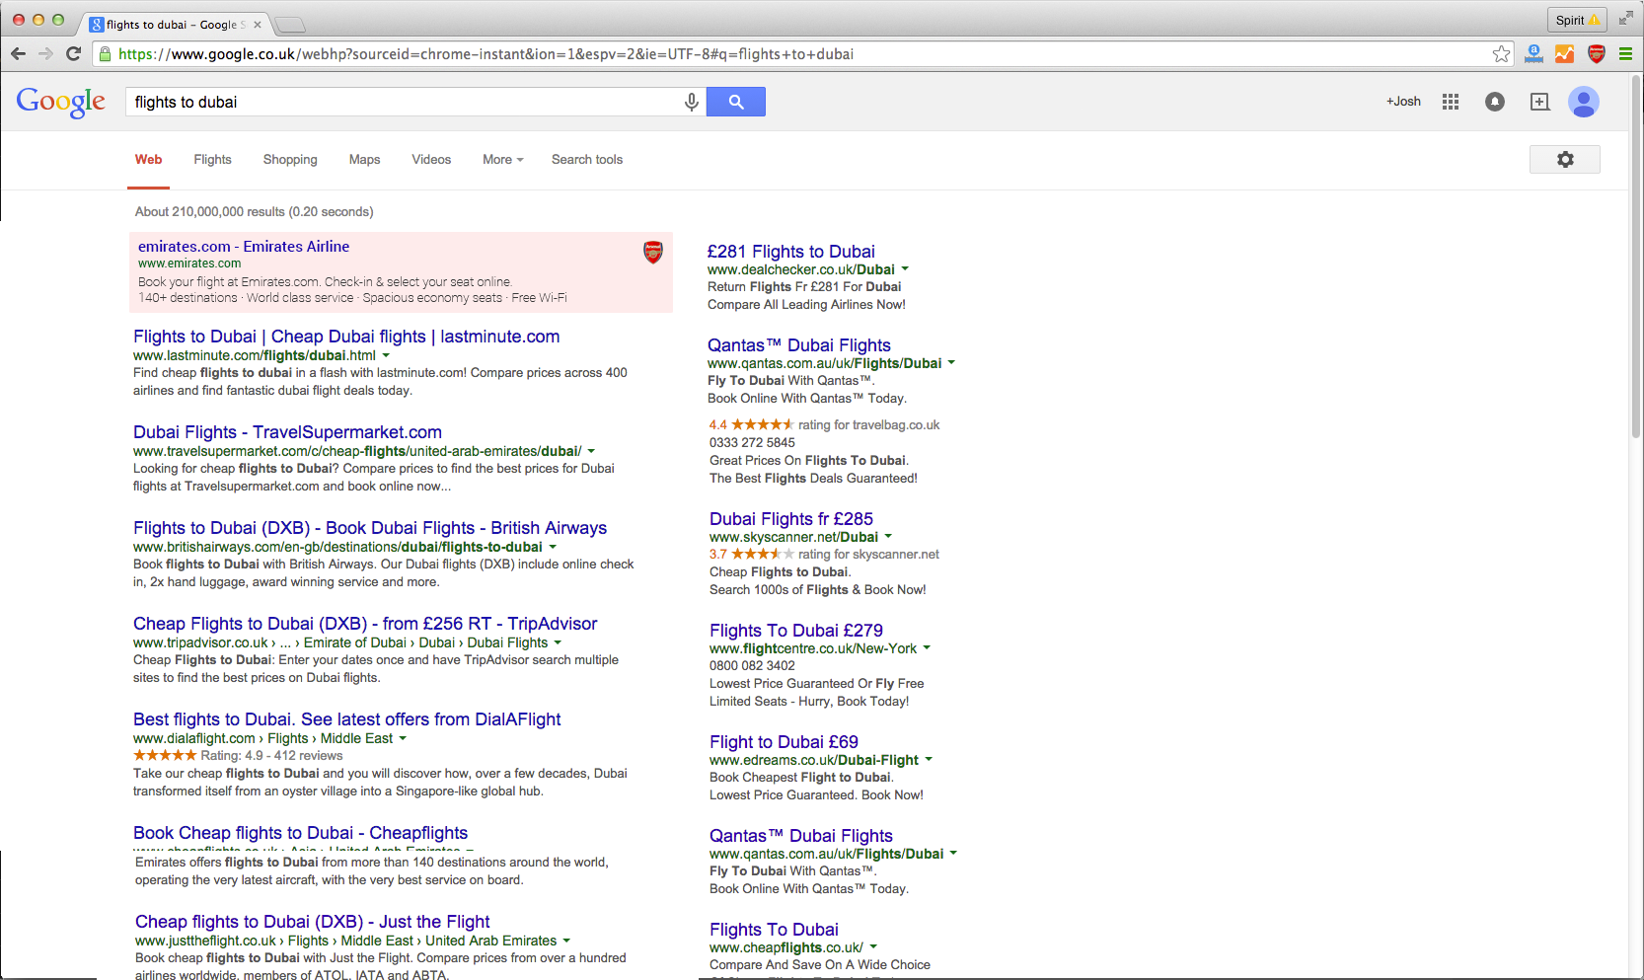Screen dimensions: 1644x980
Task: Expand dealchecker.co.uk ad dropdown arrow
Action: coord(905,268)
